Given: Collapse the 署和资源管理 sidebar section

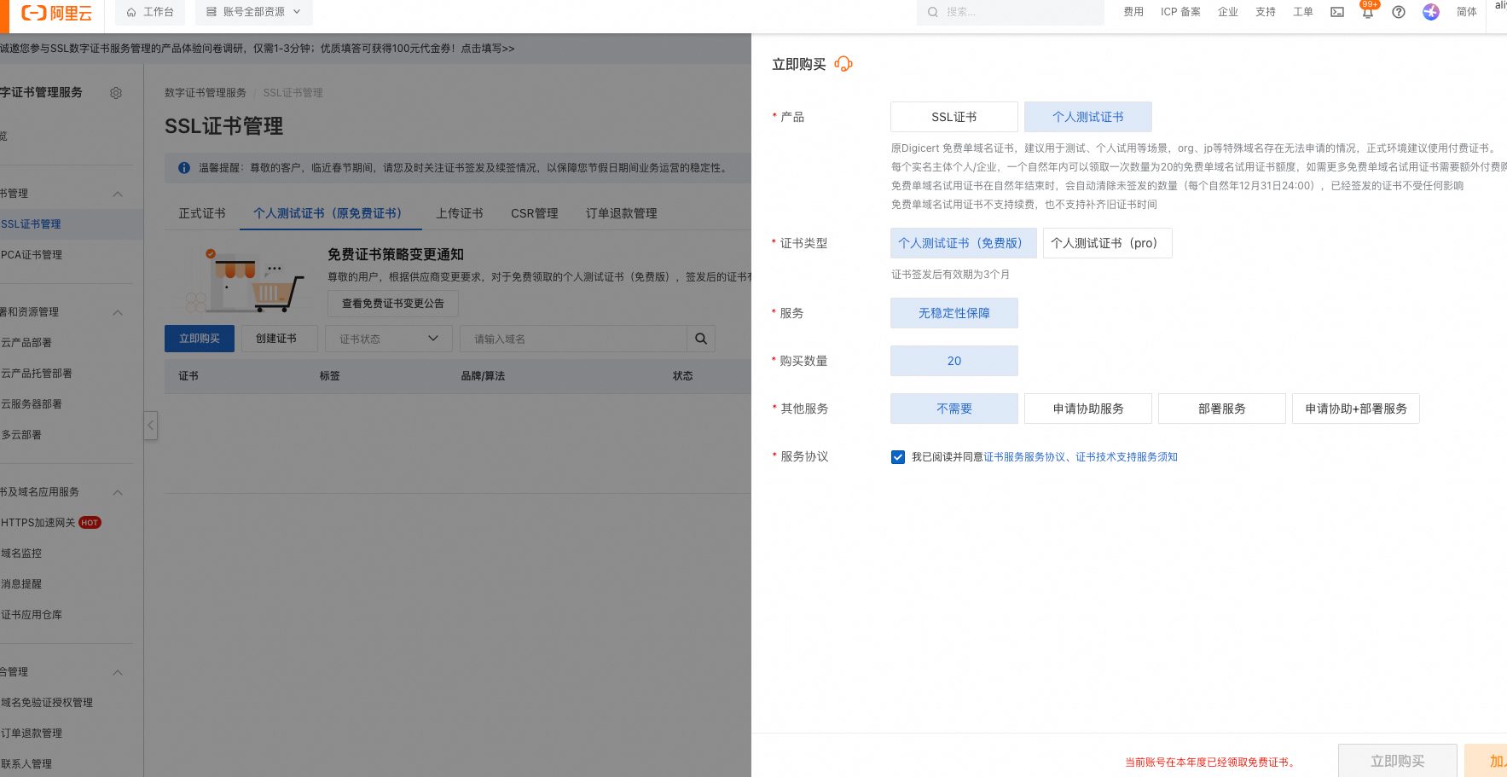Looking at the screenshot, I should point(118,312).
